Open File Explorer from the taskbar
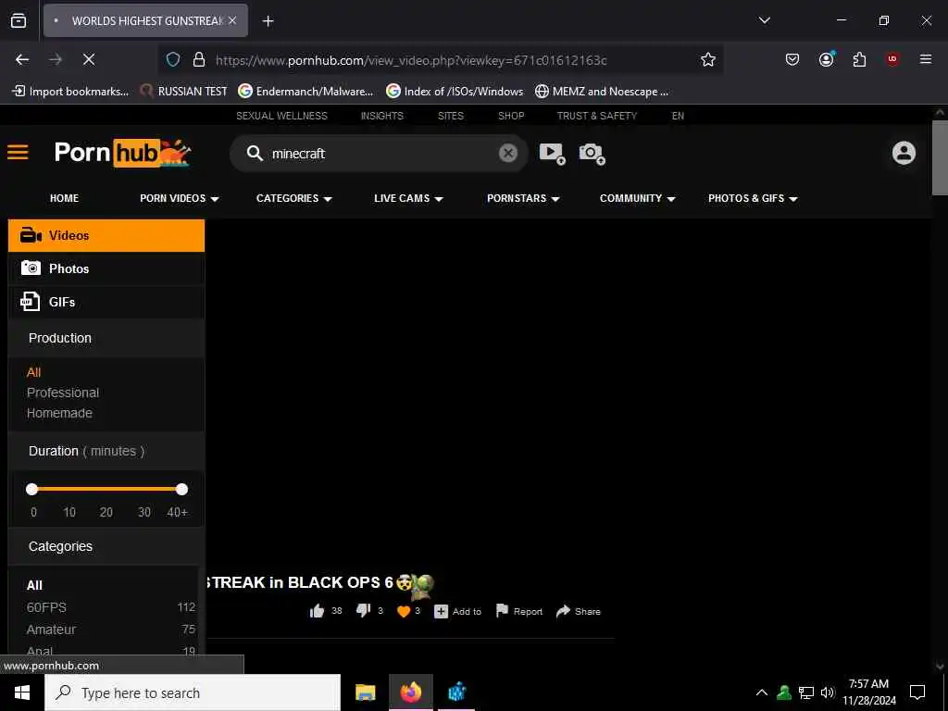The image size is (948, 711). pyautogui.click(x=365, y=692)
